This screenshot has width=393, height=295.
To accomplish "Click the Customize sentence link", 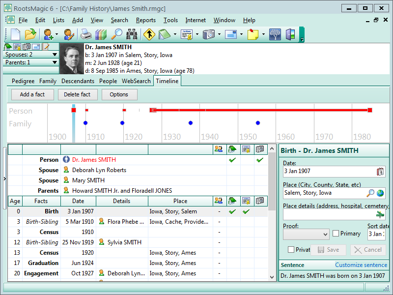I will [361, 265].
